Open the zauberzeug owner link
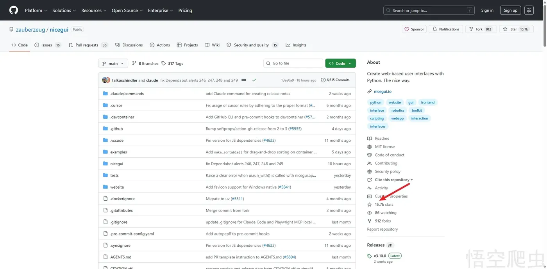547x269 pixels. pyautogui.click(x=30, y=30)
